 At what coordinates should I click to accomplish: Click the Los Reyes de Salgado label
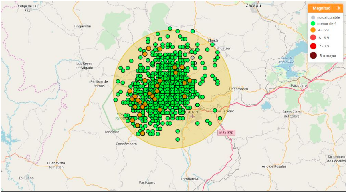coord(84,66)
